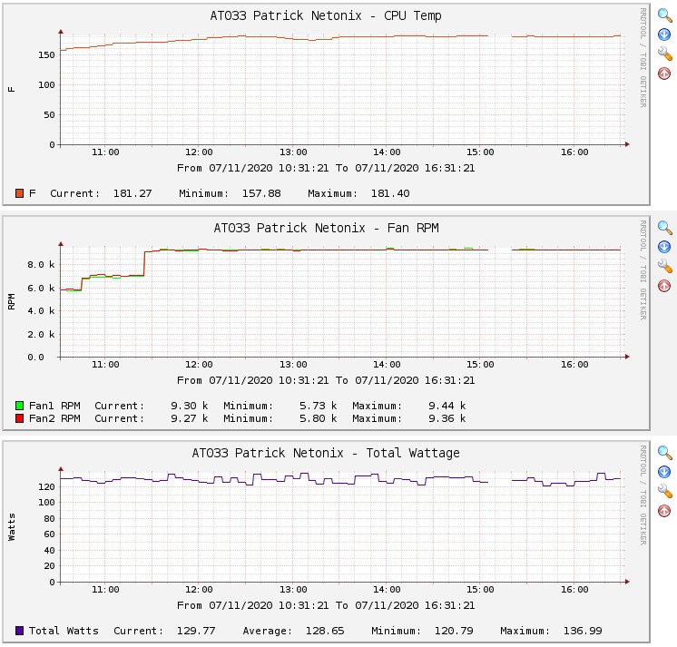Click the CPU Temp graph plot area

tap(341, 91)
